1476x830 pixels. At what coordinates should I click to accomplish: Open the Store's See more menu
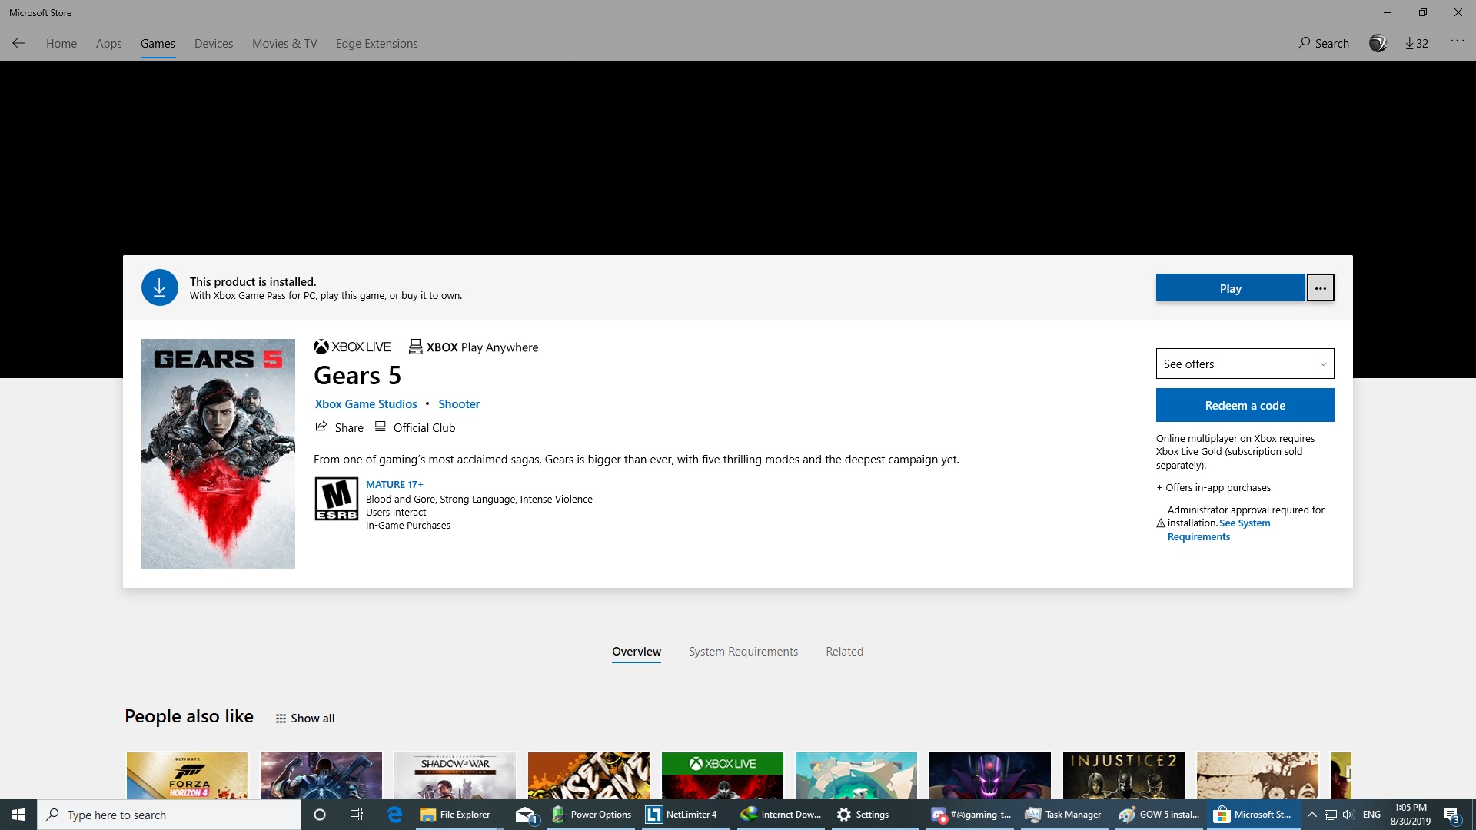(x=1457, y=42)
